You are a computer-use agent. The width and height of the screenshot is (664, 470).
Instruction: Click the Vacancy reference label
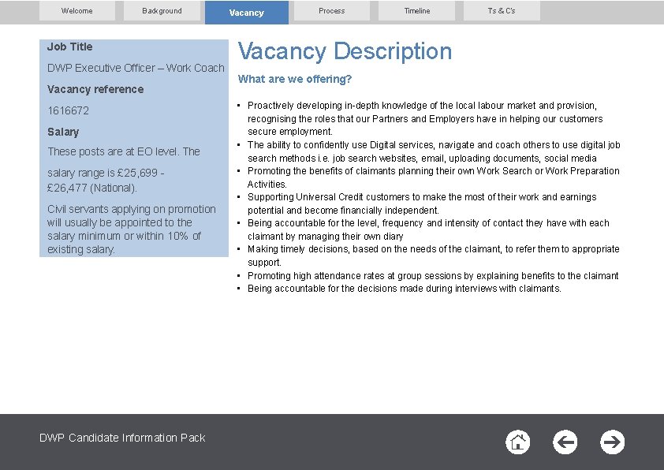[95, 89]
